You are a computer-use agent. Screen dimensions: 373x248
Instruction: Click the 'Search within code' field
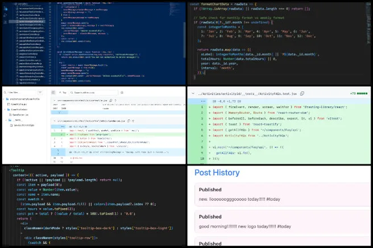pyautogui.click(x=93, y=92)
